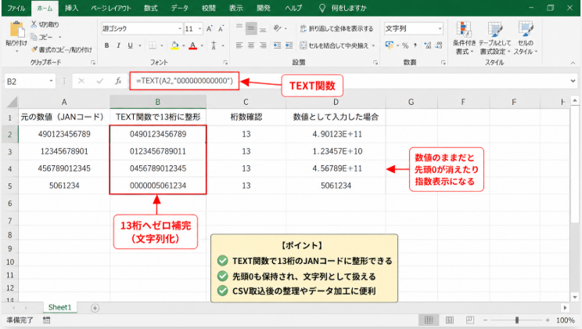The height and width of the screenshot is (329, 582).
Task: Click the Borders icon
Action: tap(153, 45)
